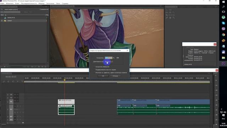Show hidden tray icons chevron

pos(221,109)
